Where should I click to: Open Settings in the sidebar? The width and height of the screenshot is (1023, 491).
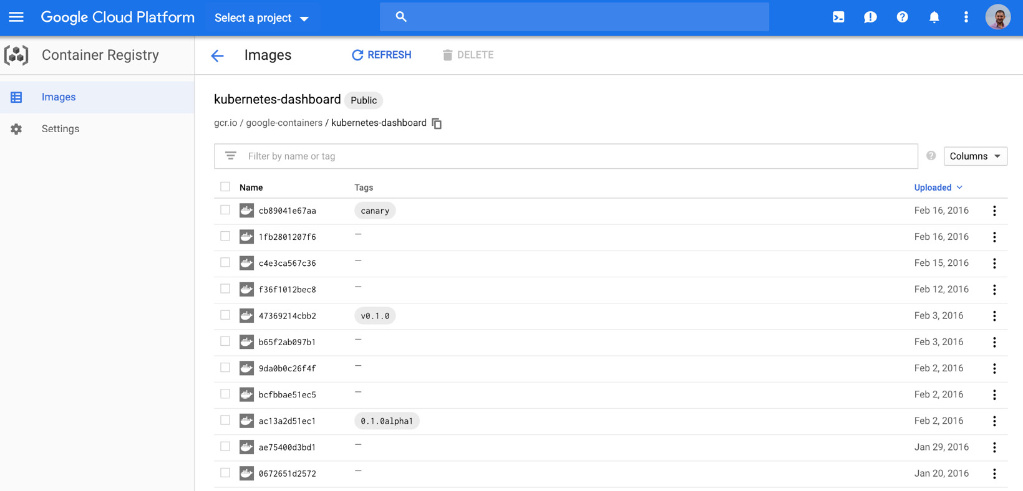[97, 129]
